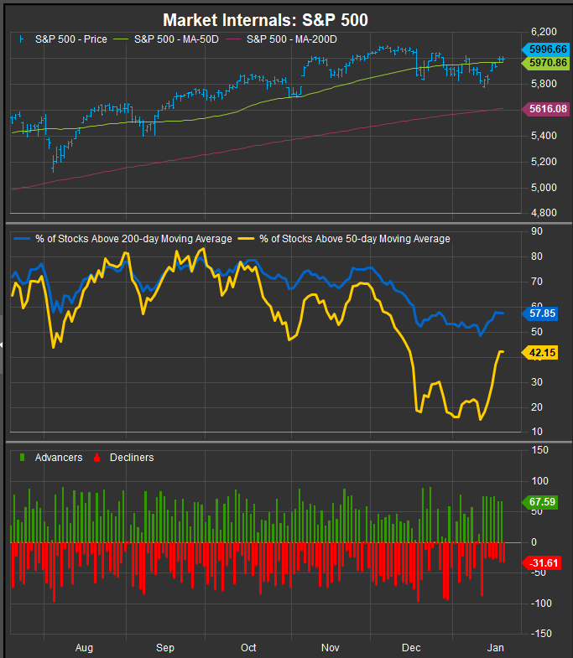This screenshot has height=658, width=573.
Task: Click the S&P 500 - MA-50D legend entry
Action: 166,39
